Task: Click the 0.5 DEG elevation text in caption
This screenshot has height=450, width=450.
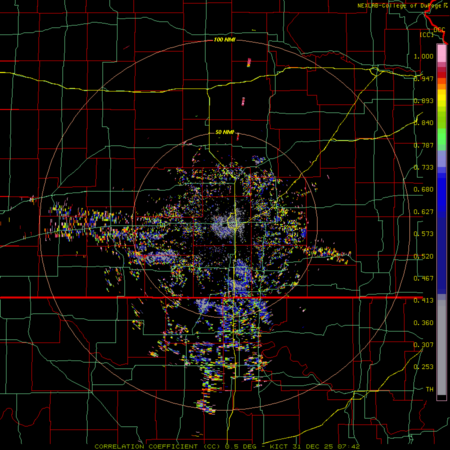Action: 241,446
